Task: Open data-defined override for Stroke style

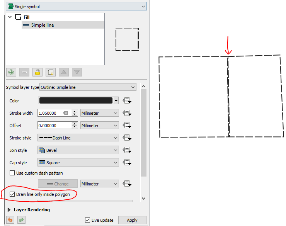Action: [x=127, y=138]
